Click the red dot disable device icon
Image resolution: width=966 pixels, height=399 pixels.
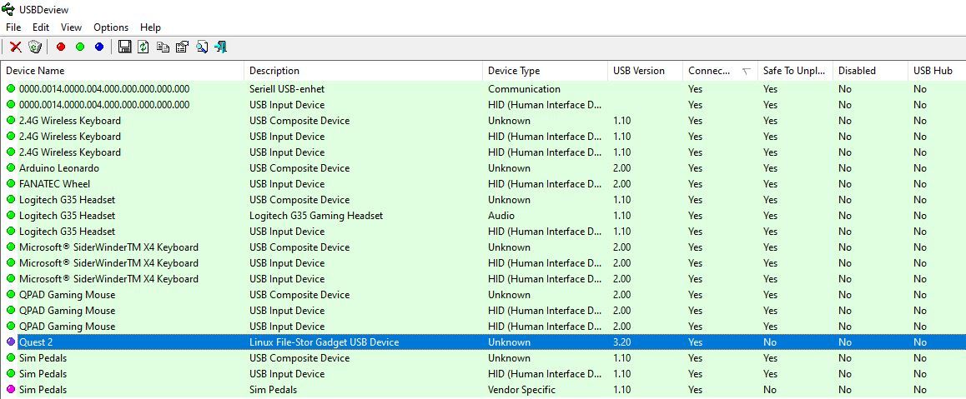pos(61,47)
